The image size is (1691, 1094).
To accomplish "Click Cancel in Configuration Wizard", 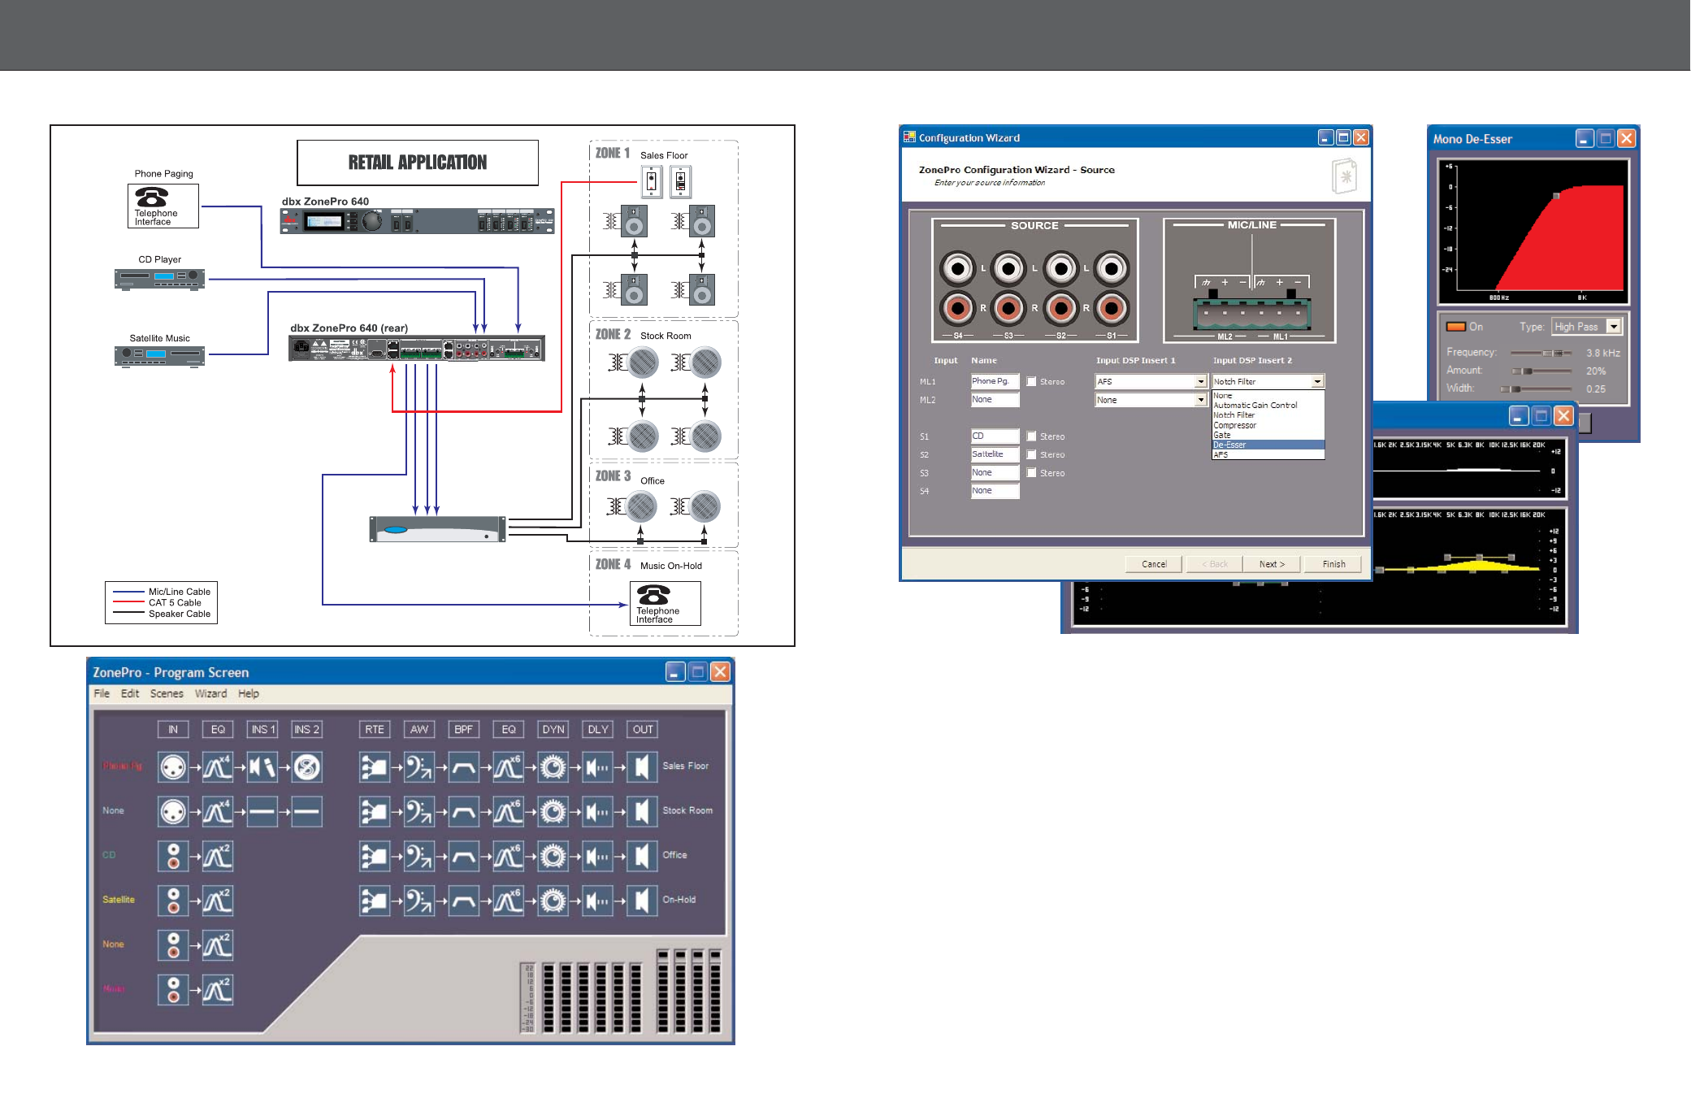I will 1154,564.
